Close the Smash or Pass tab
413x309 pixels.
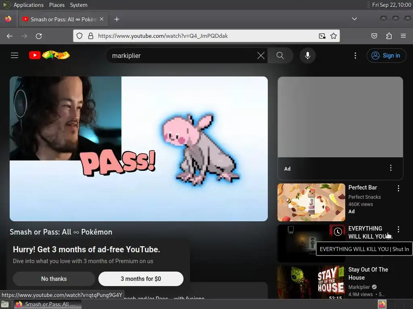(102, 19)
